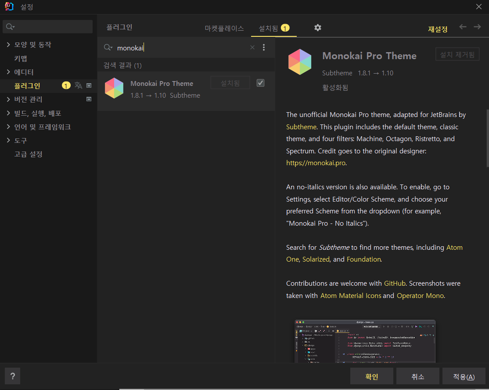The width and height of the screenshot is (489, 390).
Task: Open the Subtheme link in description
Action: [301, 127]
